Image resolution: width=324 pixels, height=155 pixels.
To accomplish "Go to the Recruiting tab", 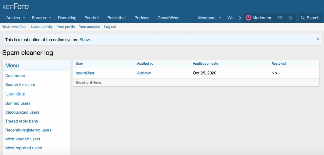I will (67, 18).
